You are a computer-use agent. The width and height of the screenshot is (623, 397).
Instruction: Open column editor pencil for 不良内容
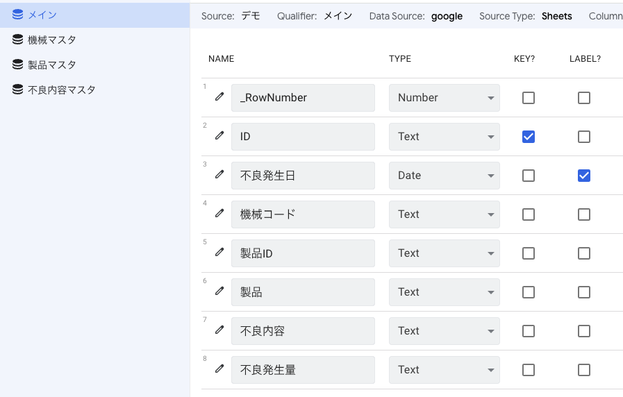(x=219, y=330)
